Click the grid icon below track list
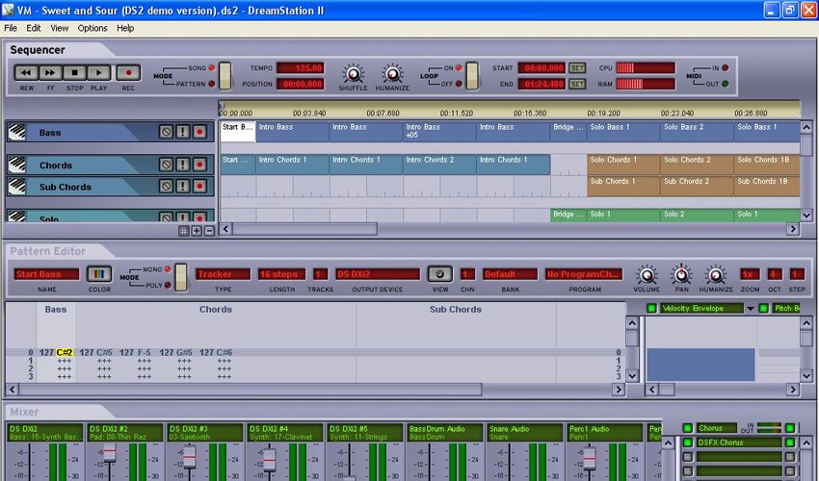This screenshot has height=481, width=819. point(184,231)
